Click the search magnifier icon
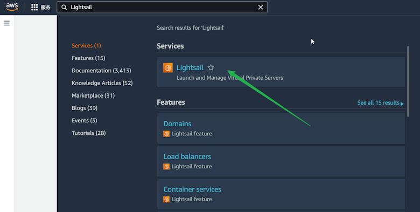Screen dimensions: 420x212 click(x=64, y=7)
